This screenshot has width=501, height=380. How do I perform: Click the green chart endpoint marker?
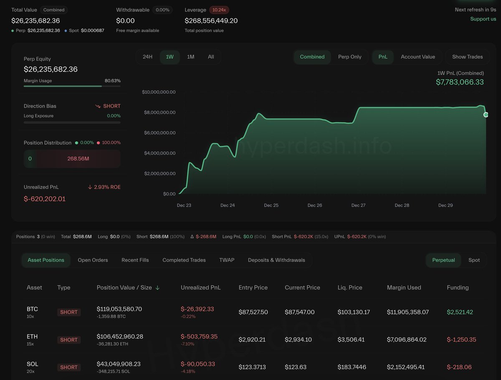pyautogui.click(x=486, y=114)
